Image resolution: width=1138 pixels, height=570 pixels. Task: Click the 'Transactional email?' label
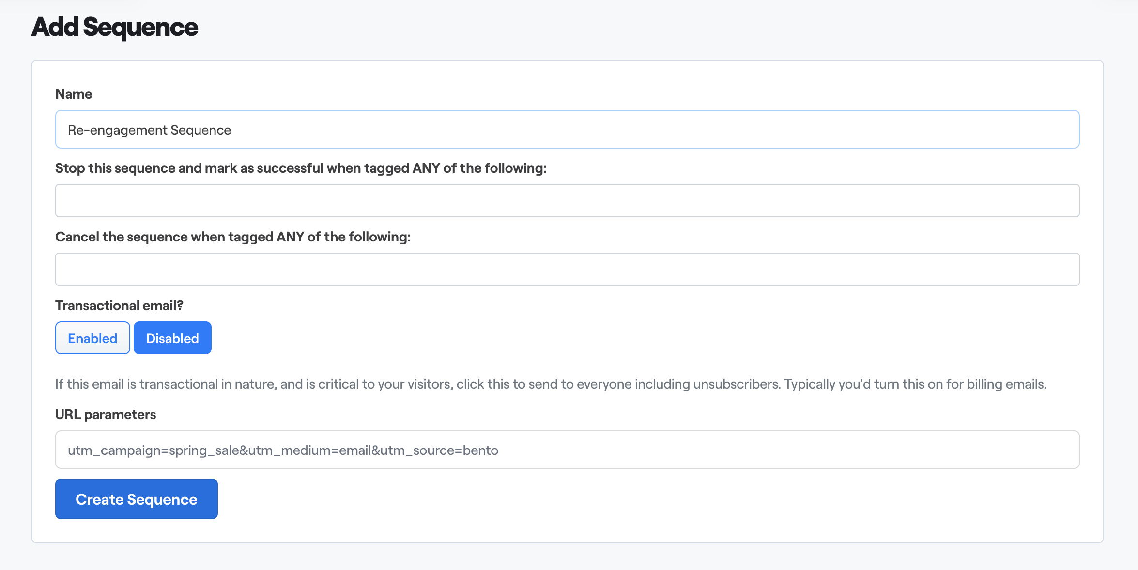pos(119,305)
